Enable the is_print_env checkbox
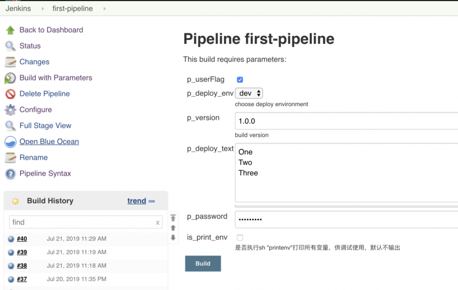Image resolution: width=458 pixels, height=290 pixels. [239, 237]
